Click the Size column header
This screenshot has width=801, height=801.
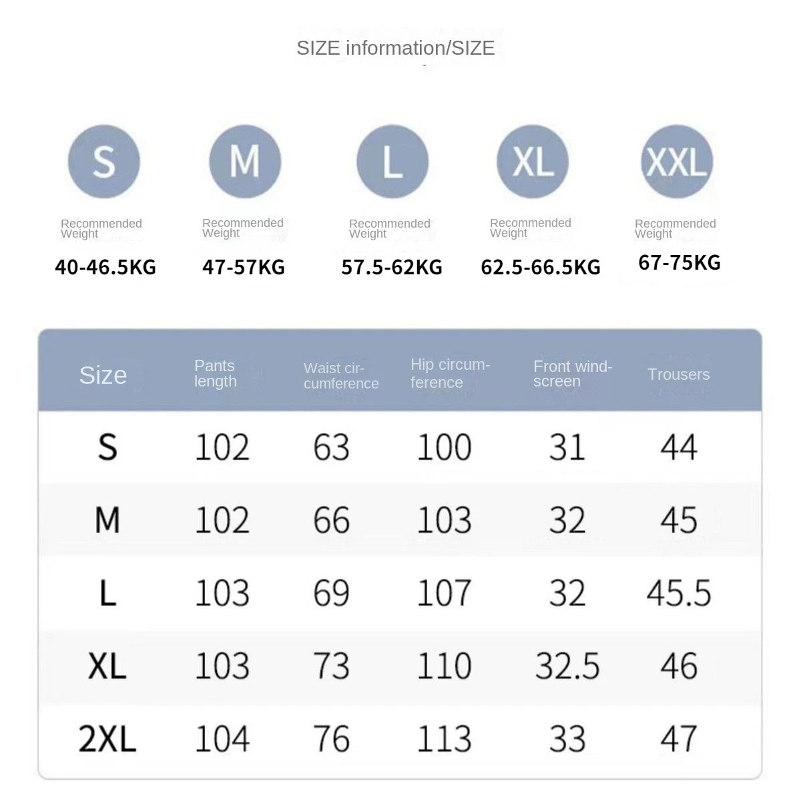pyautogui.click(x=103, y=375)
